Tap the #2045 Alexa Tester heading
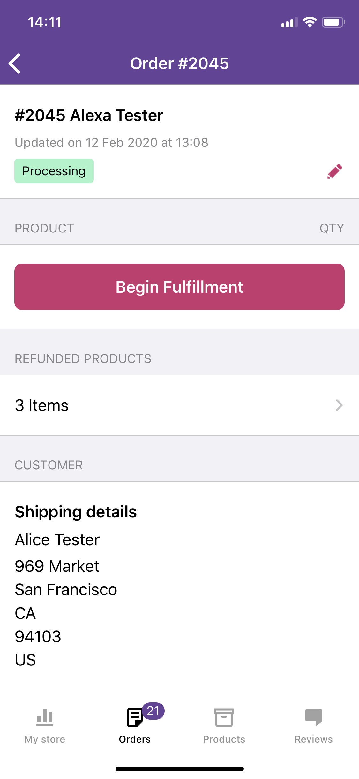The height and width of the screenshot is (779, 359). click(89, 115)
